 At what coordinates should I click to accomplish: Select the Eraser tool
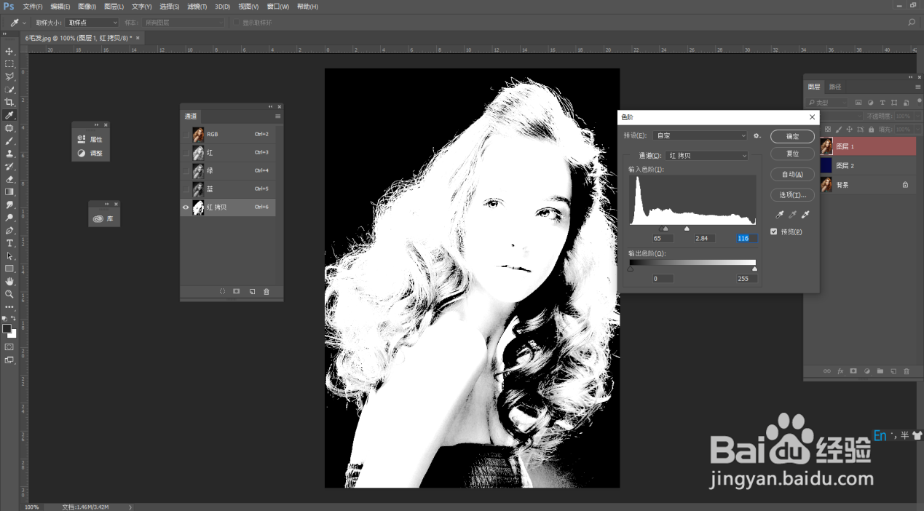[x=9, y=179]
